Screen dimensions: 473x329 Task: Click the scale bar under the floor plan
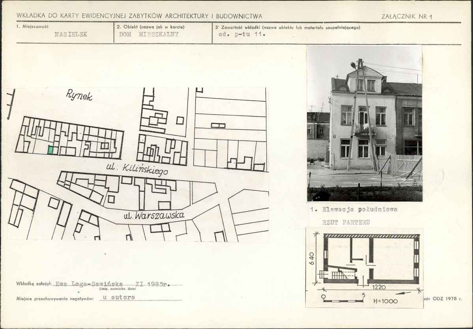click(x=342, y=301)
